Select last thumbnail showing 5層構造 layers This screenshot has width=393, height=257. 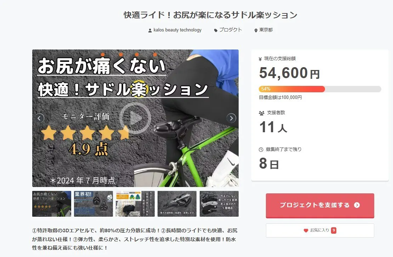tap(219, 204)
